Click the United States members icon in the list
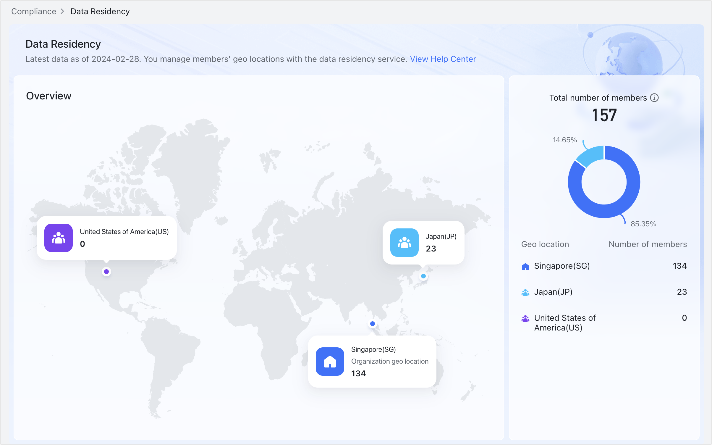The image size is (712, 445). tap(525, 319)
